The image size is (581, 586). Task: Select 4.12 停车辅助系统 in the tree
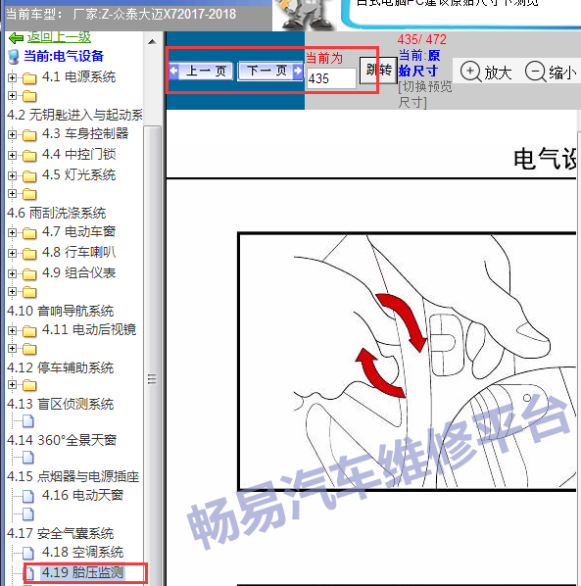point(60,368)
